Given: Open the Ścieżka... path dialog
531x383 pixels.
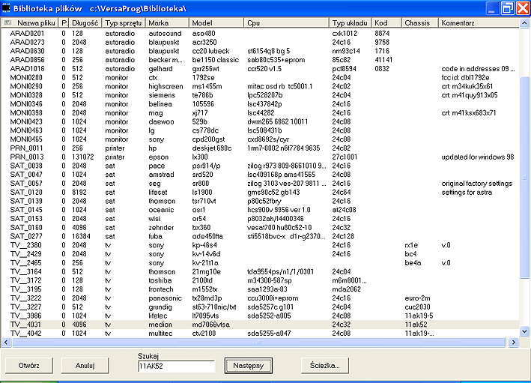Looking at the screenshot, I should click(x=325, y=366).
